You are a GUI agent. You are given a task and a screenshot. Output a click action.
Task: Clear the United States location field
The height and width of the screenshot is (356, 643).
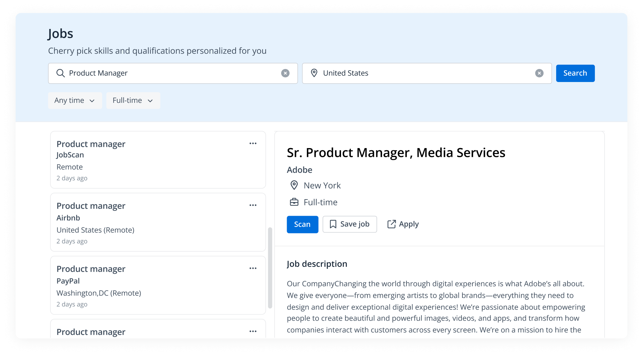(x=539, y=73)
